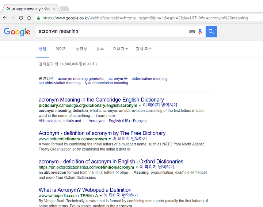Expand dropdown arrow beside webopedia URL
The width and height of the screenshot is (263, 207).
(101, 196)
